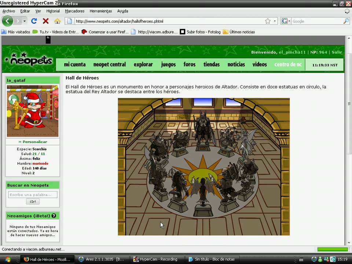The width and height of the screenshot is (352, 264).
Task: Open neopet central navigation tab
Action: [110, 65]
